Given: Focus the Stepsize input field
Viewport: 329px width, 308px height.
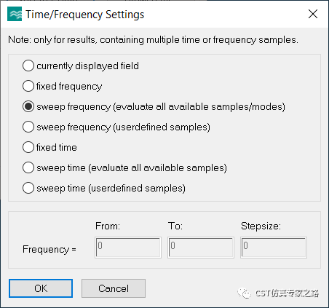Looking at the screenshot, I should tap(274, 248).
